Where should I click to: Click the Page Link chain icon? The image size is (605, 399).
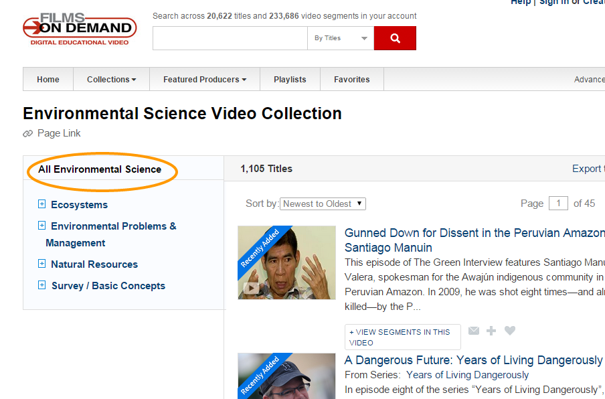28,133
